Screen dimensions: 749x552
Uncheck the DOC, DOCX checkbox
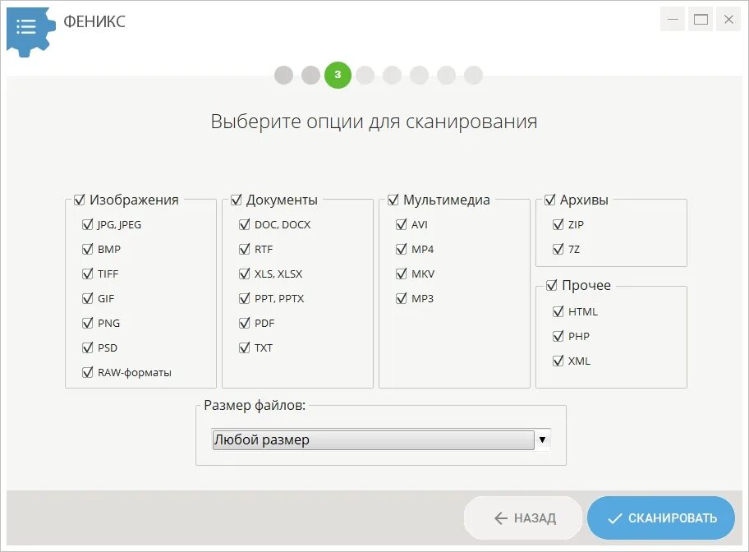(244, 224)
